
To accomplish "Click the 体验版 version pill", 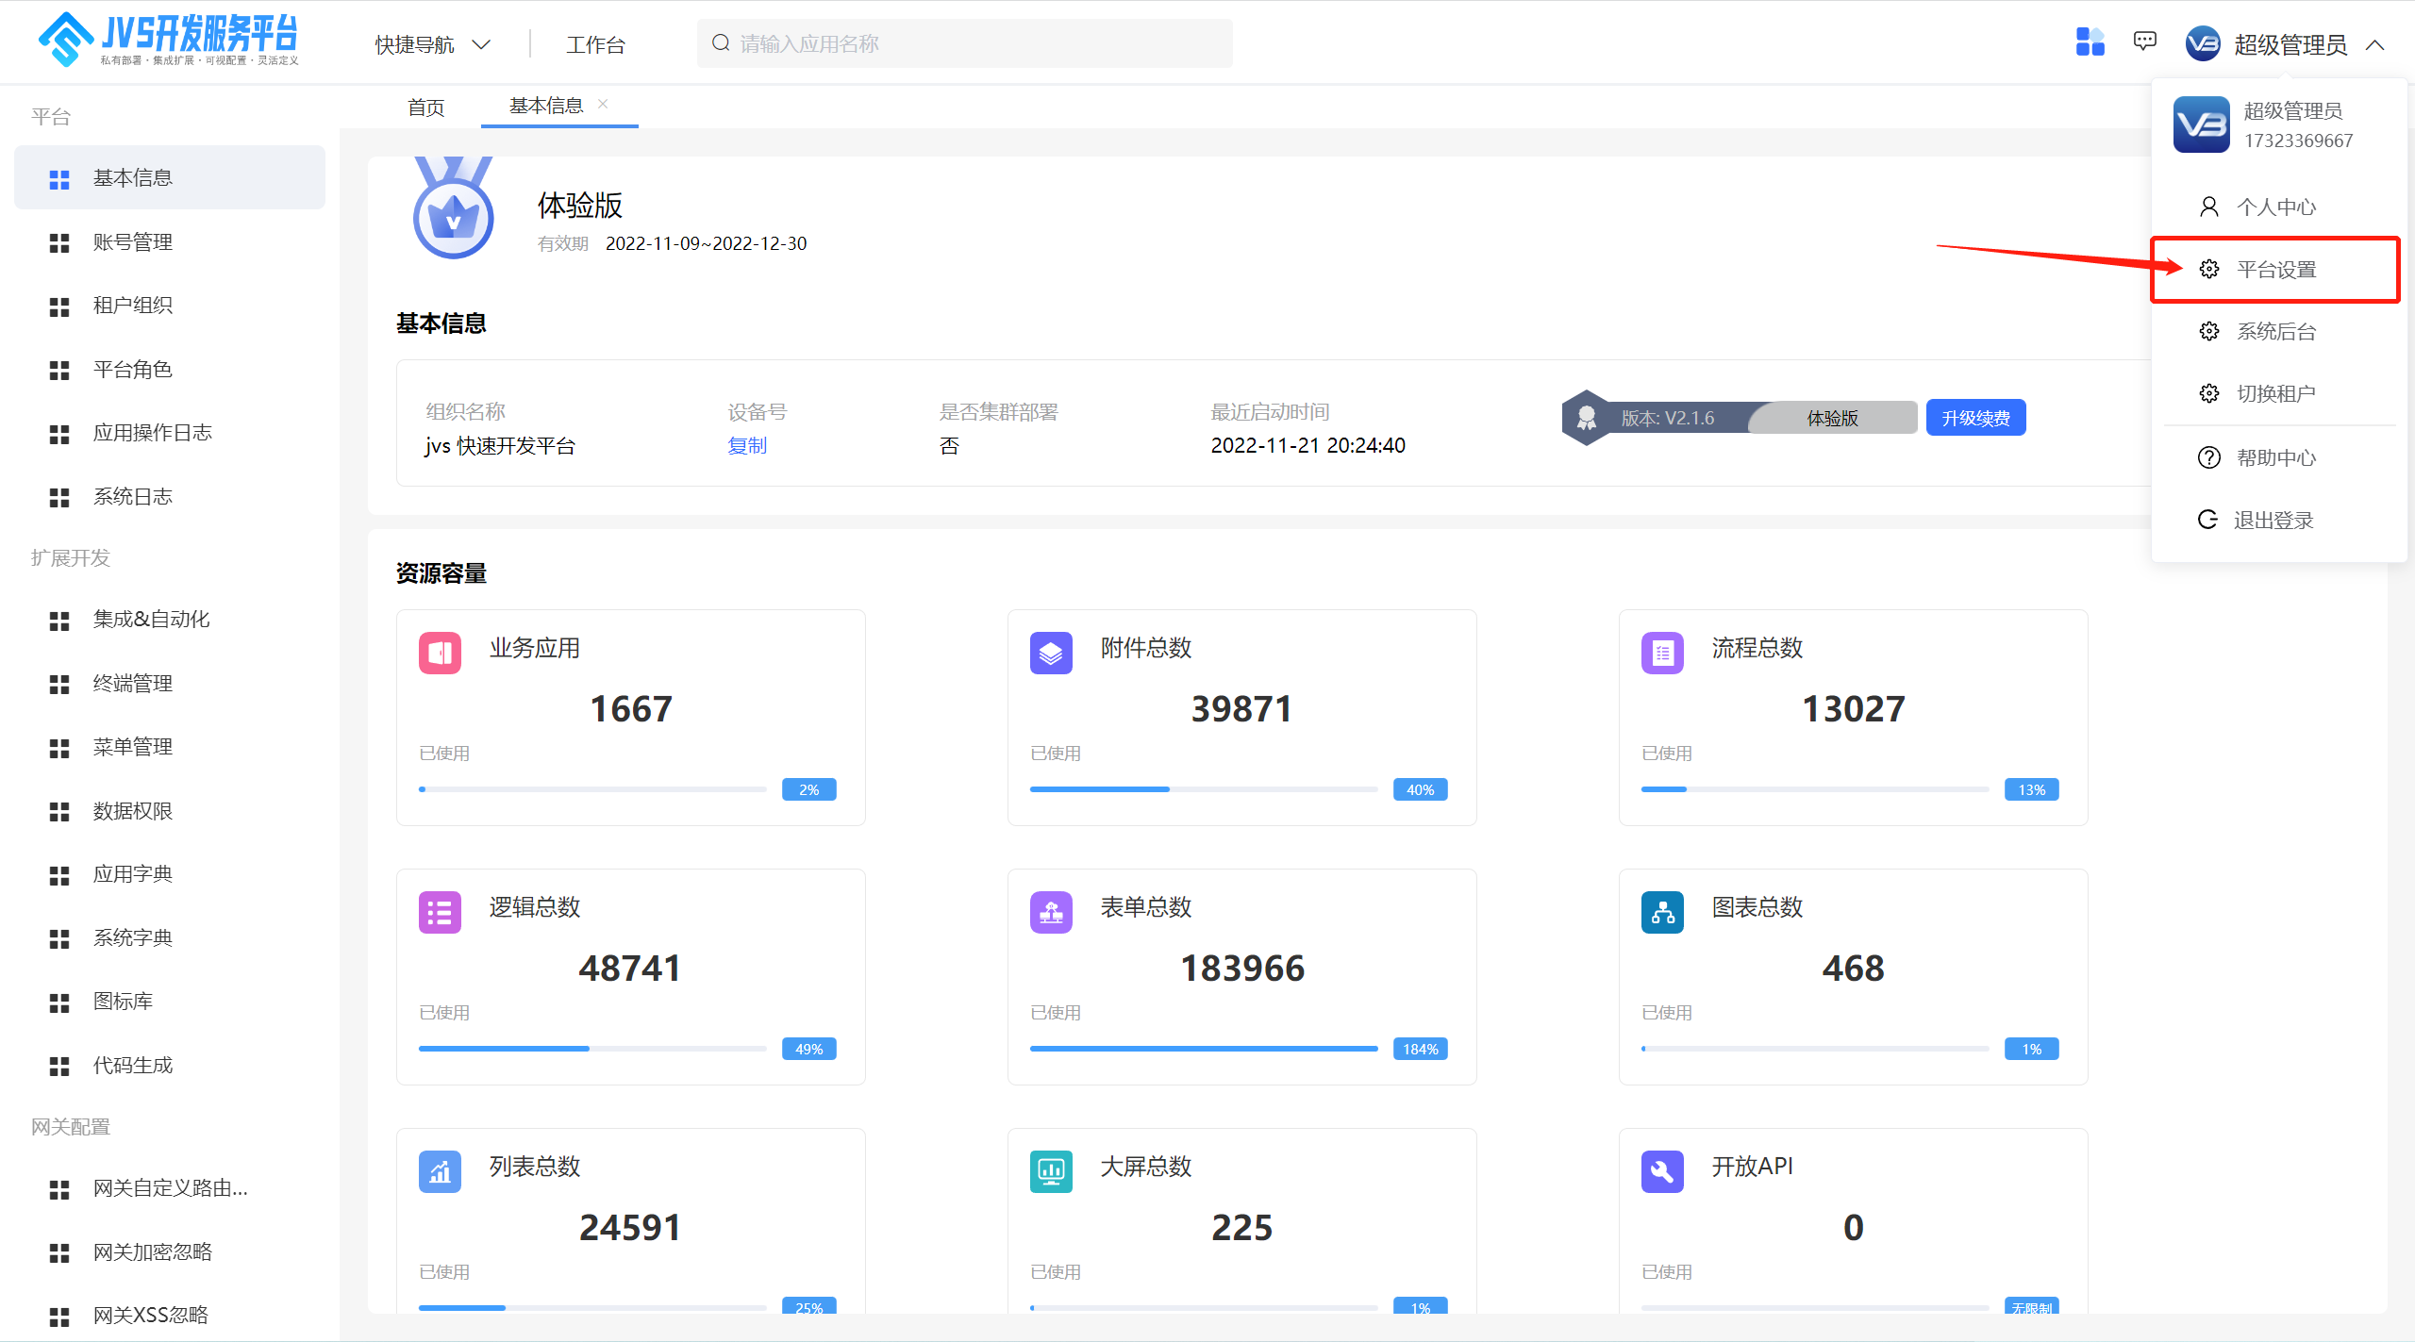I will click(1832, 418).
